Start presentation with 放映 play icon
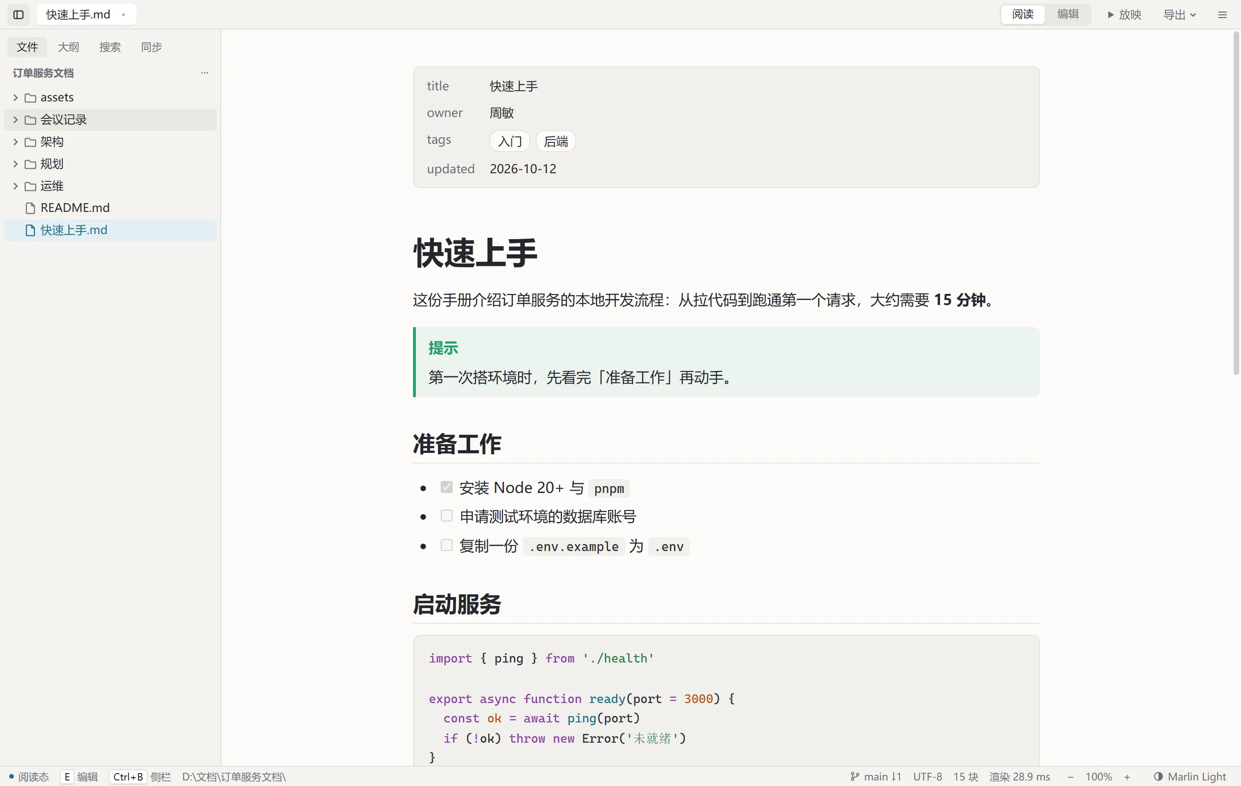Viewport: 1241px width, 786px height. (1111, 14)
